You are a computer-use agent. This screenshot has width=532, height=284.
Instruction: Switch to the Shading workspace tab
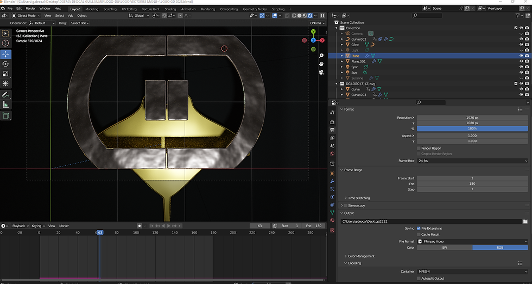pyautogui.click(x=170, y=9)
